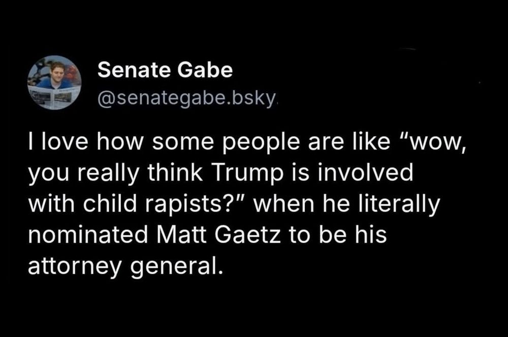Click the word "think" in the second line

pyautogui.click(x=175, y=173)
